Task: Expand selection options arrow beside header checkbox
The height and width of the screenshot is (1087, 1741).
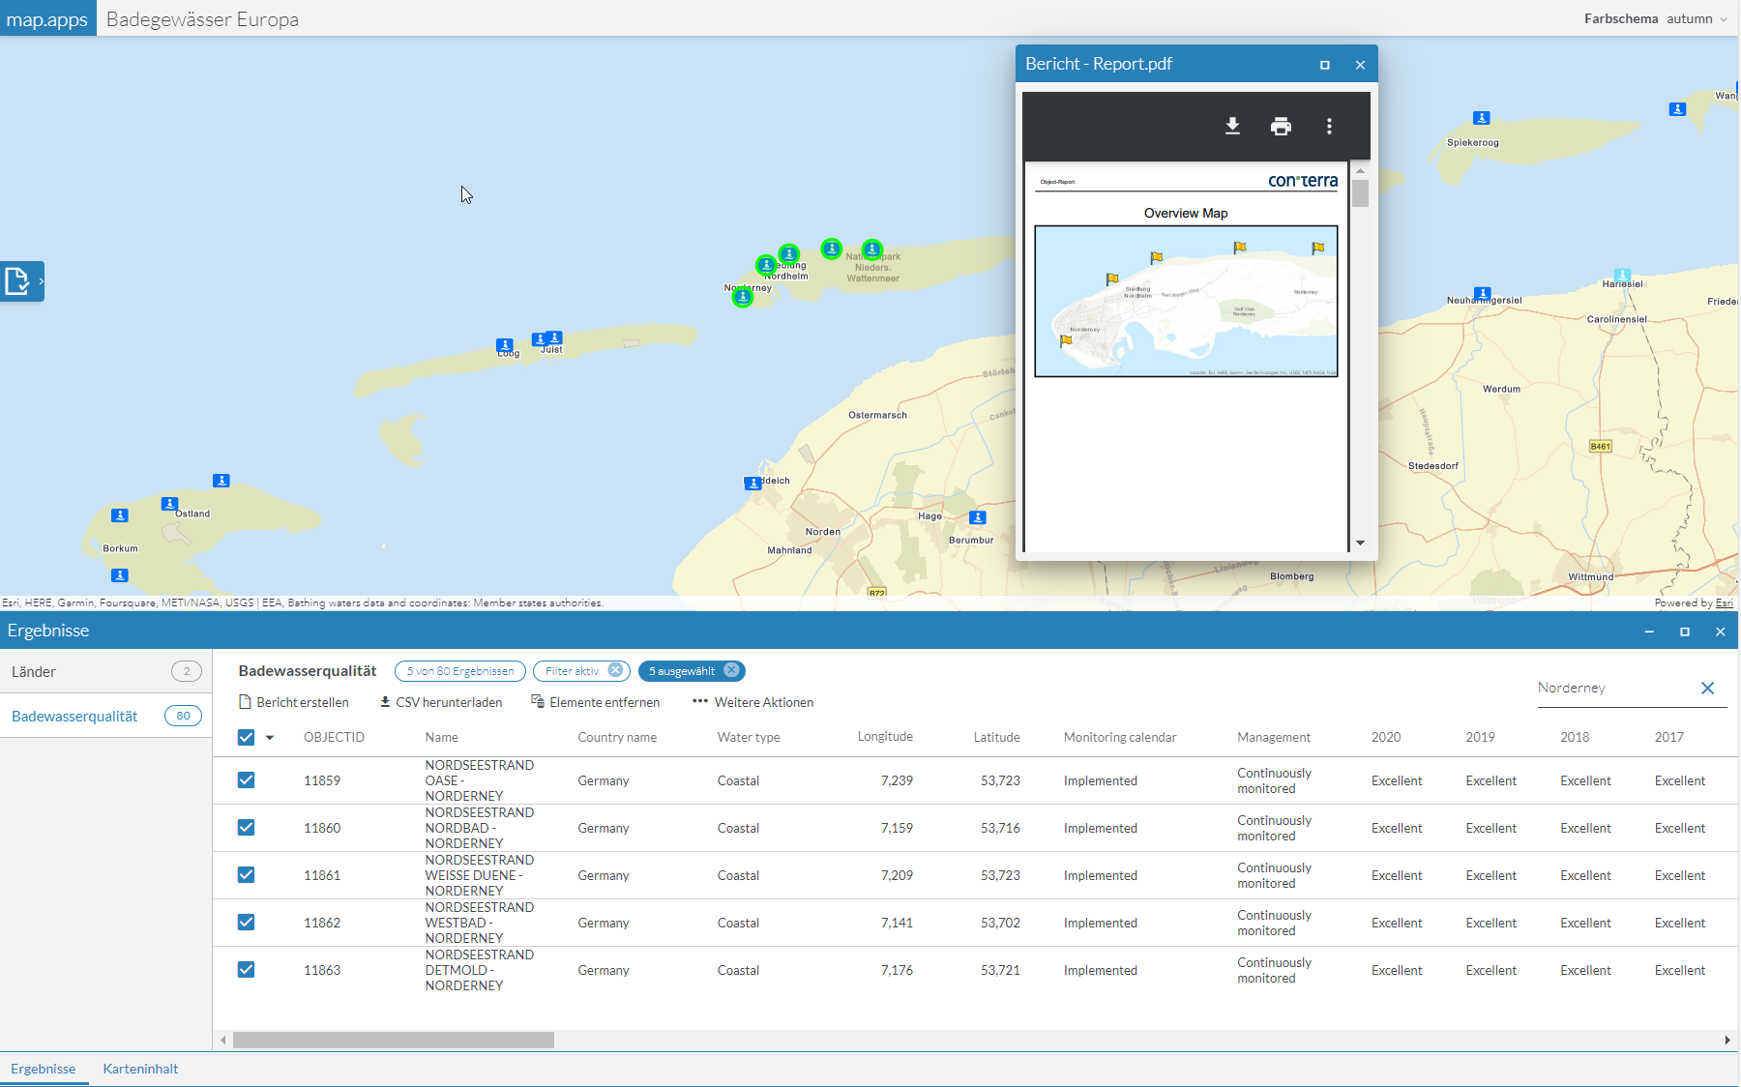Action: coord(270,738)
